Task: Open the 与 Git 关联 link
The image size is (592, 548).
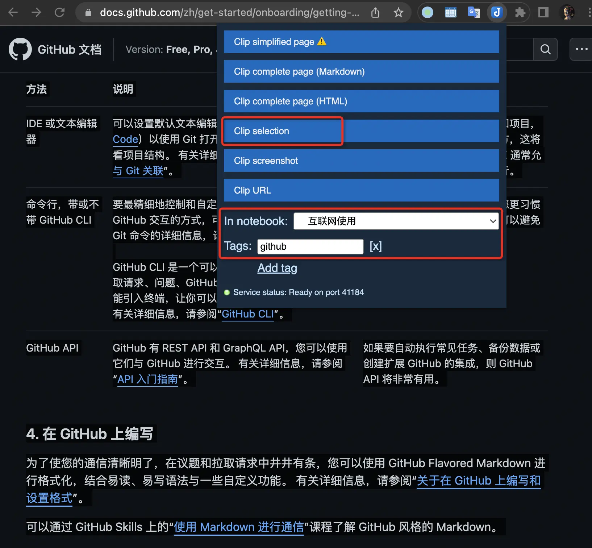Action: coord(138,171)
